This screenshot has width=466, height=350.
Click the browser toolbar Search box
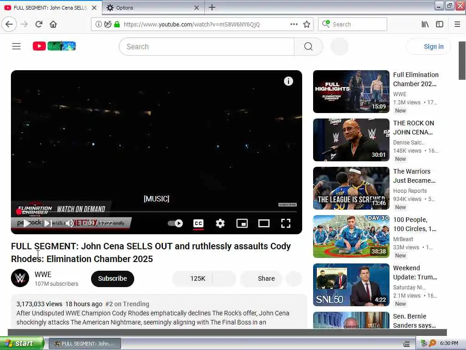coord(353,25)
